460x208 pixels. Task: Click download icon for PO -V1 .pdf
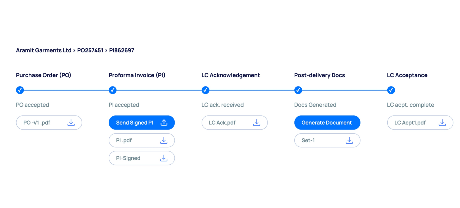click(71, 123)
